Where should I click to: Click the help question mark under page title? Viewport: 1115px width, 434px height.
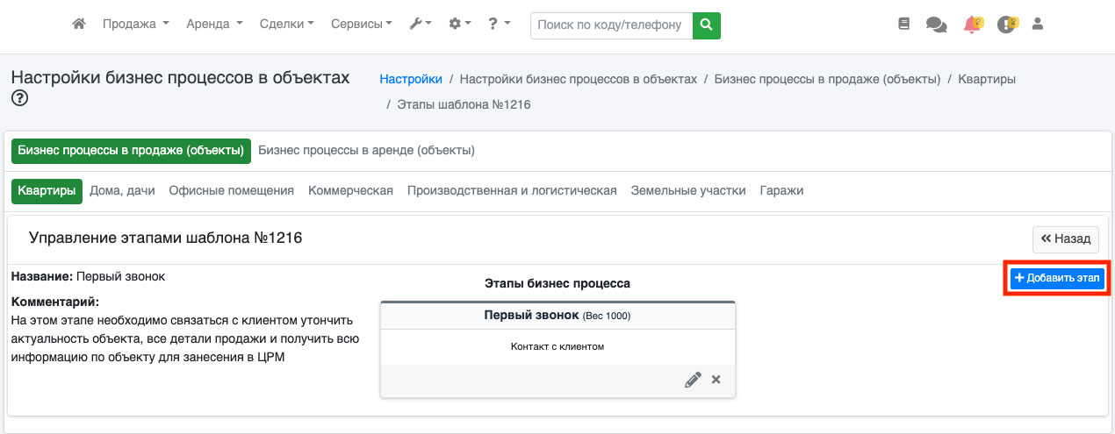point(19,99)
